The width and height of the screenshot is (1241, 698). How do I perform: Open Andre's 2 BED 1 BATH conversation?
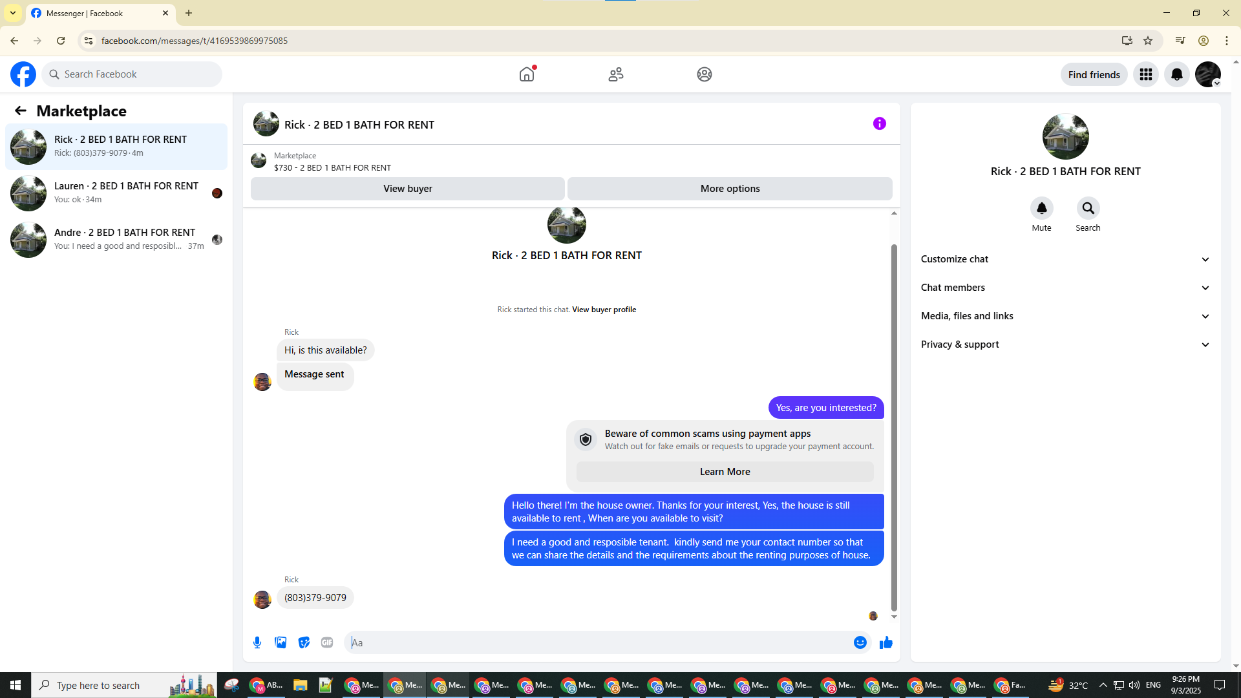(x=116, y=240)
